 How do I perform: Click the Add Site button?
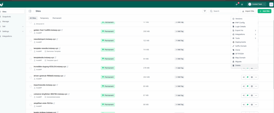tap(264, 11)
